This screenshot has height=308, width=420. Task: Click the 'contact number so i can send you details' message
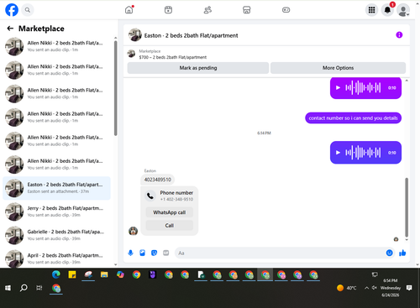353,118
